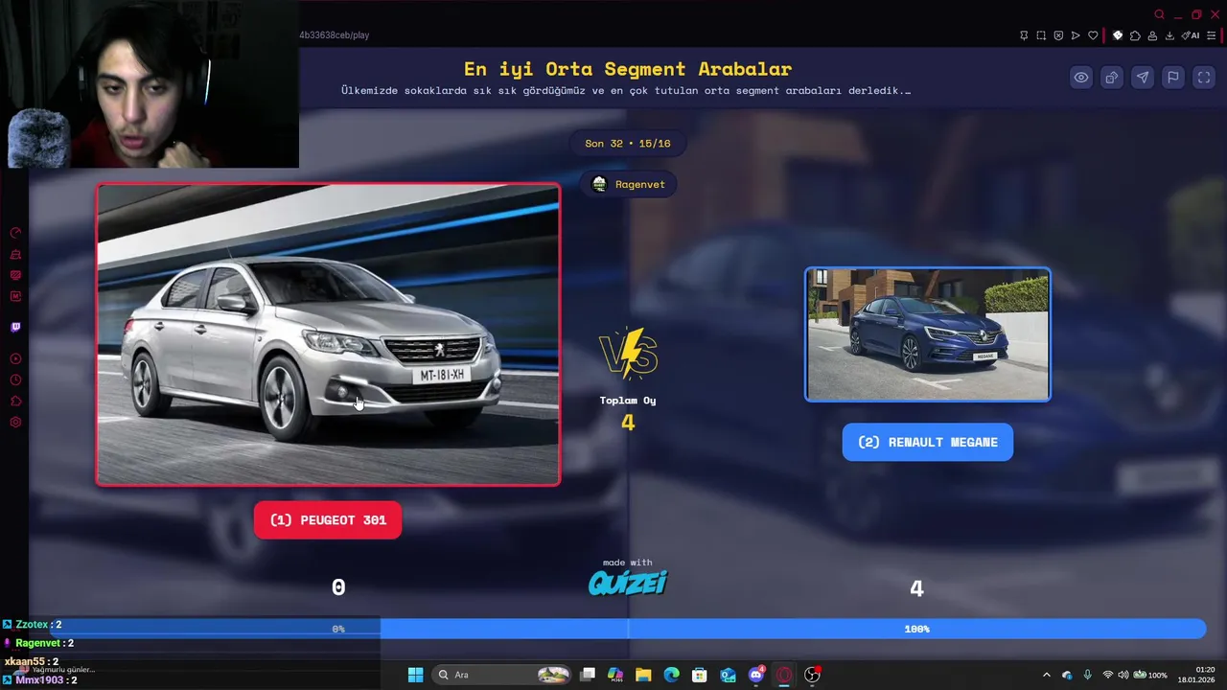The width and height of the screenshot is (1227, 690).
Task: Click the paper plane share icon
Action: pyautogui.click(x=1143, y=78)
